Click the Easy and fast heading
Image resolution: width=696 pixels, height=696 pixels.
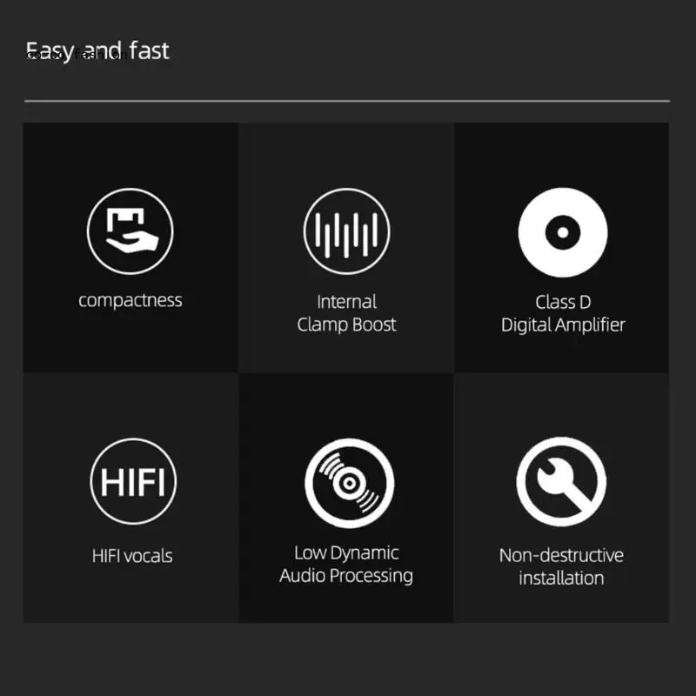pyautogui.click(x=97, y=50)
